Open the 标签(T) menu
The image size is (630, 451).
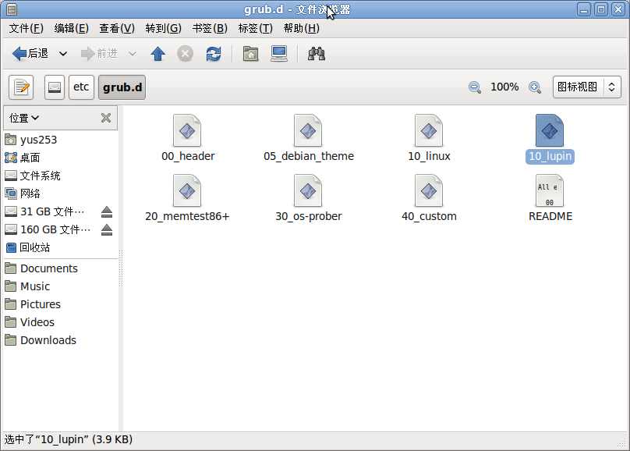(255, 28)
